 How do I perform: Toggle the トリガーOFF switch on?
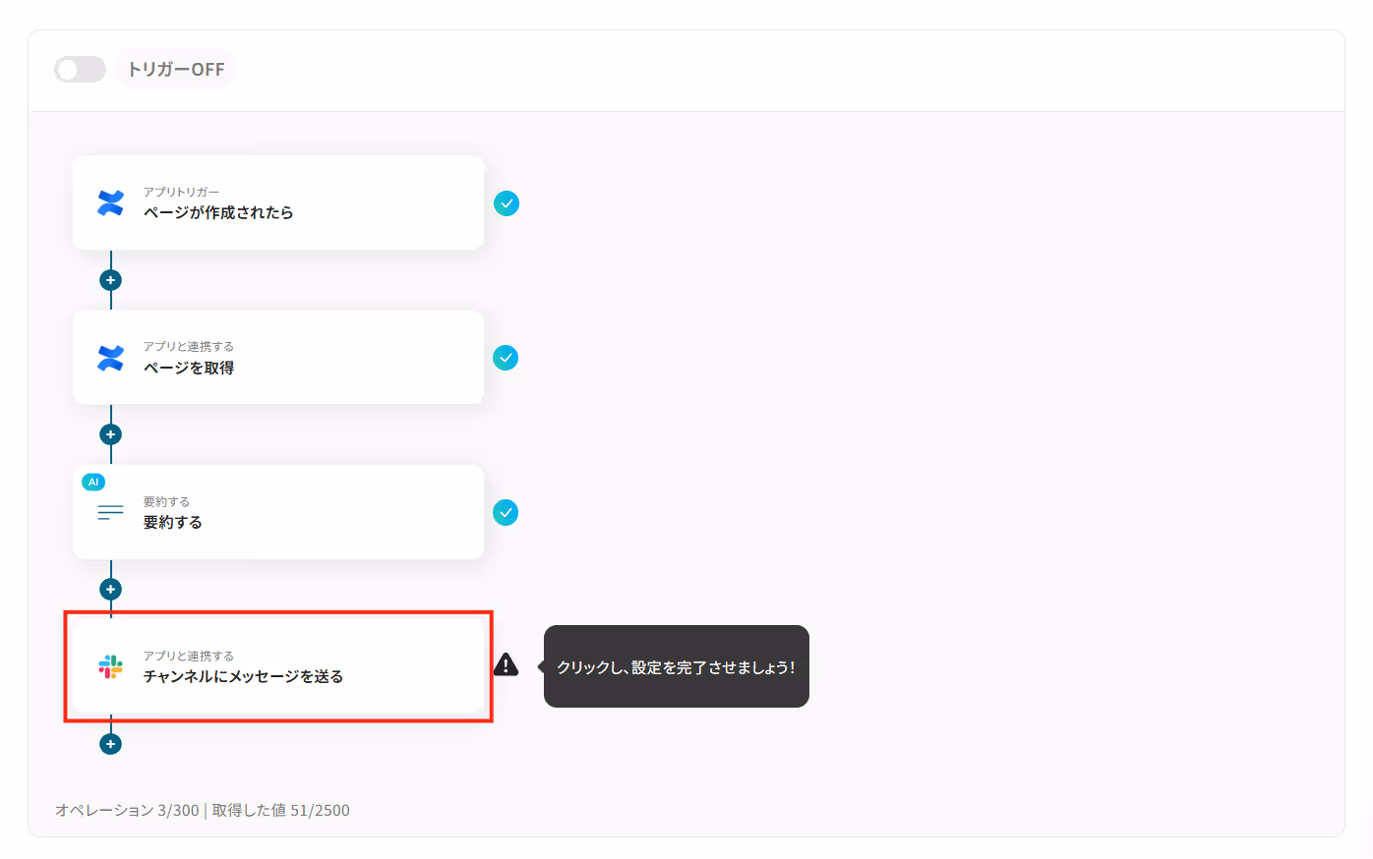tap(80, 70)
